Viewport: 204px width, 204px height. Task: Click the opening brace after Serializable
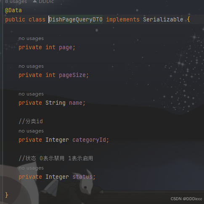pyautogui.click(x=188, y=19)
